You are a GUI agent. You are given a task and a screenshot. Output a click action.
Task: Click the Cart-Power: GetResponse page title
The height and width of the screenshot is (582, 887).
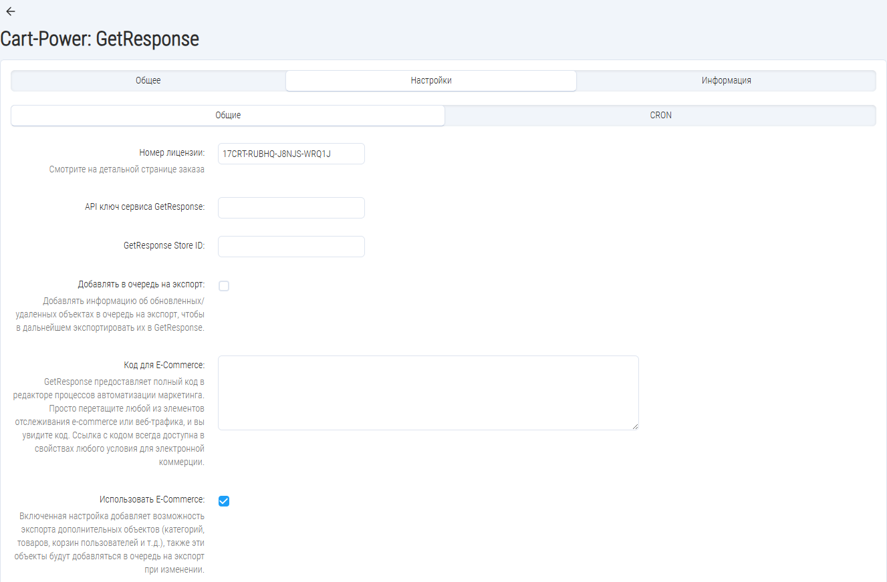point(100,39)
